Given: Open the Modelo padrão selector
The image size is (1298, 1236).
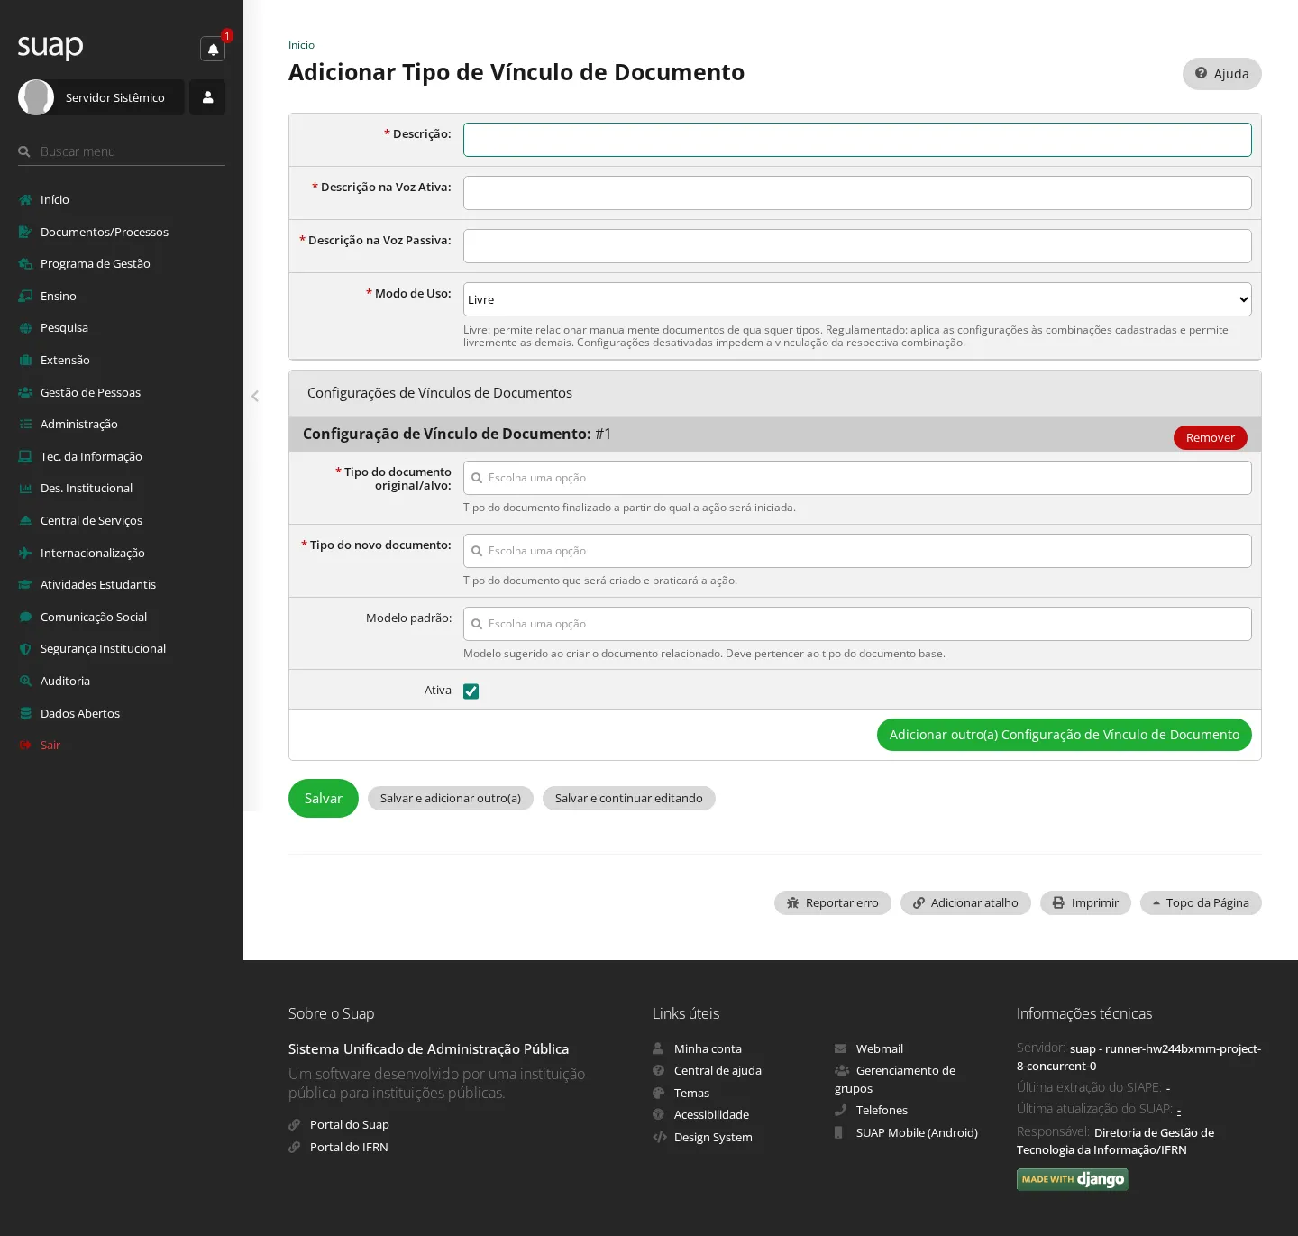Looking at the screenshot, I should (857, 624).
